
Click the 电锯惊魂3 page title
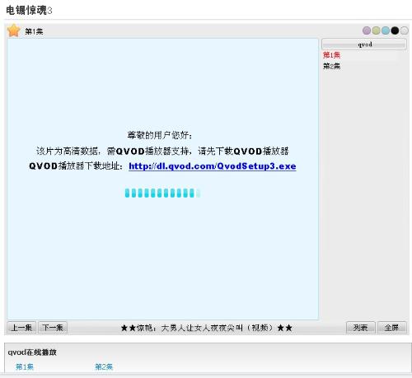[29, 11]
